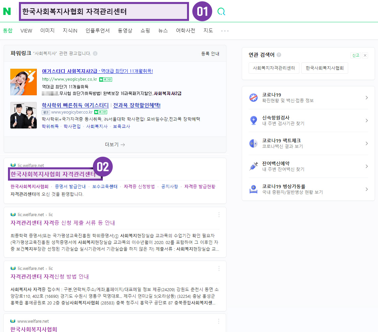Open the 전과목 장학할인혜택! ad link
This screenshot has width=378, height=332.
click(x=137, y=105)
